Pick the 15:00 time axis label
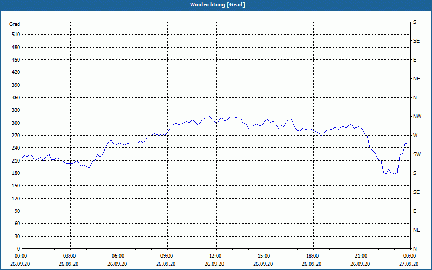This screenshot has width=432, height=270. (x=265, y=256)
